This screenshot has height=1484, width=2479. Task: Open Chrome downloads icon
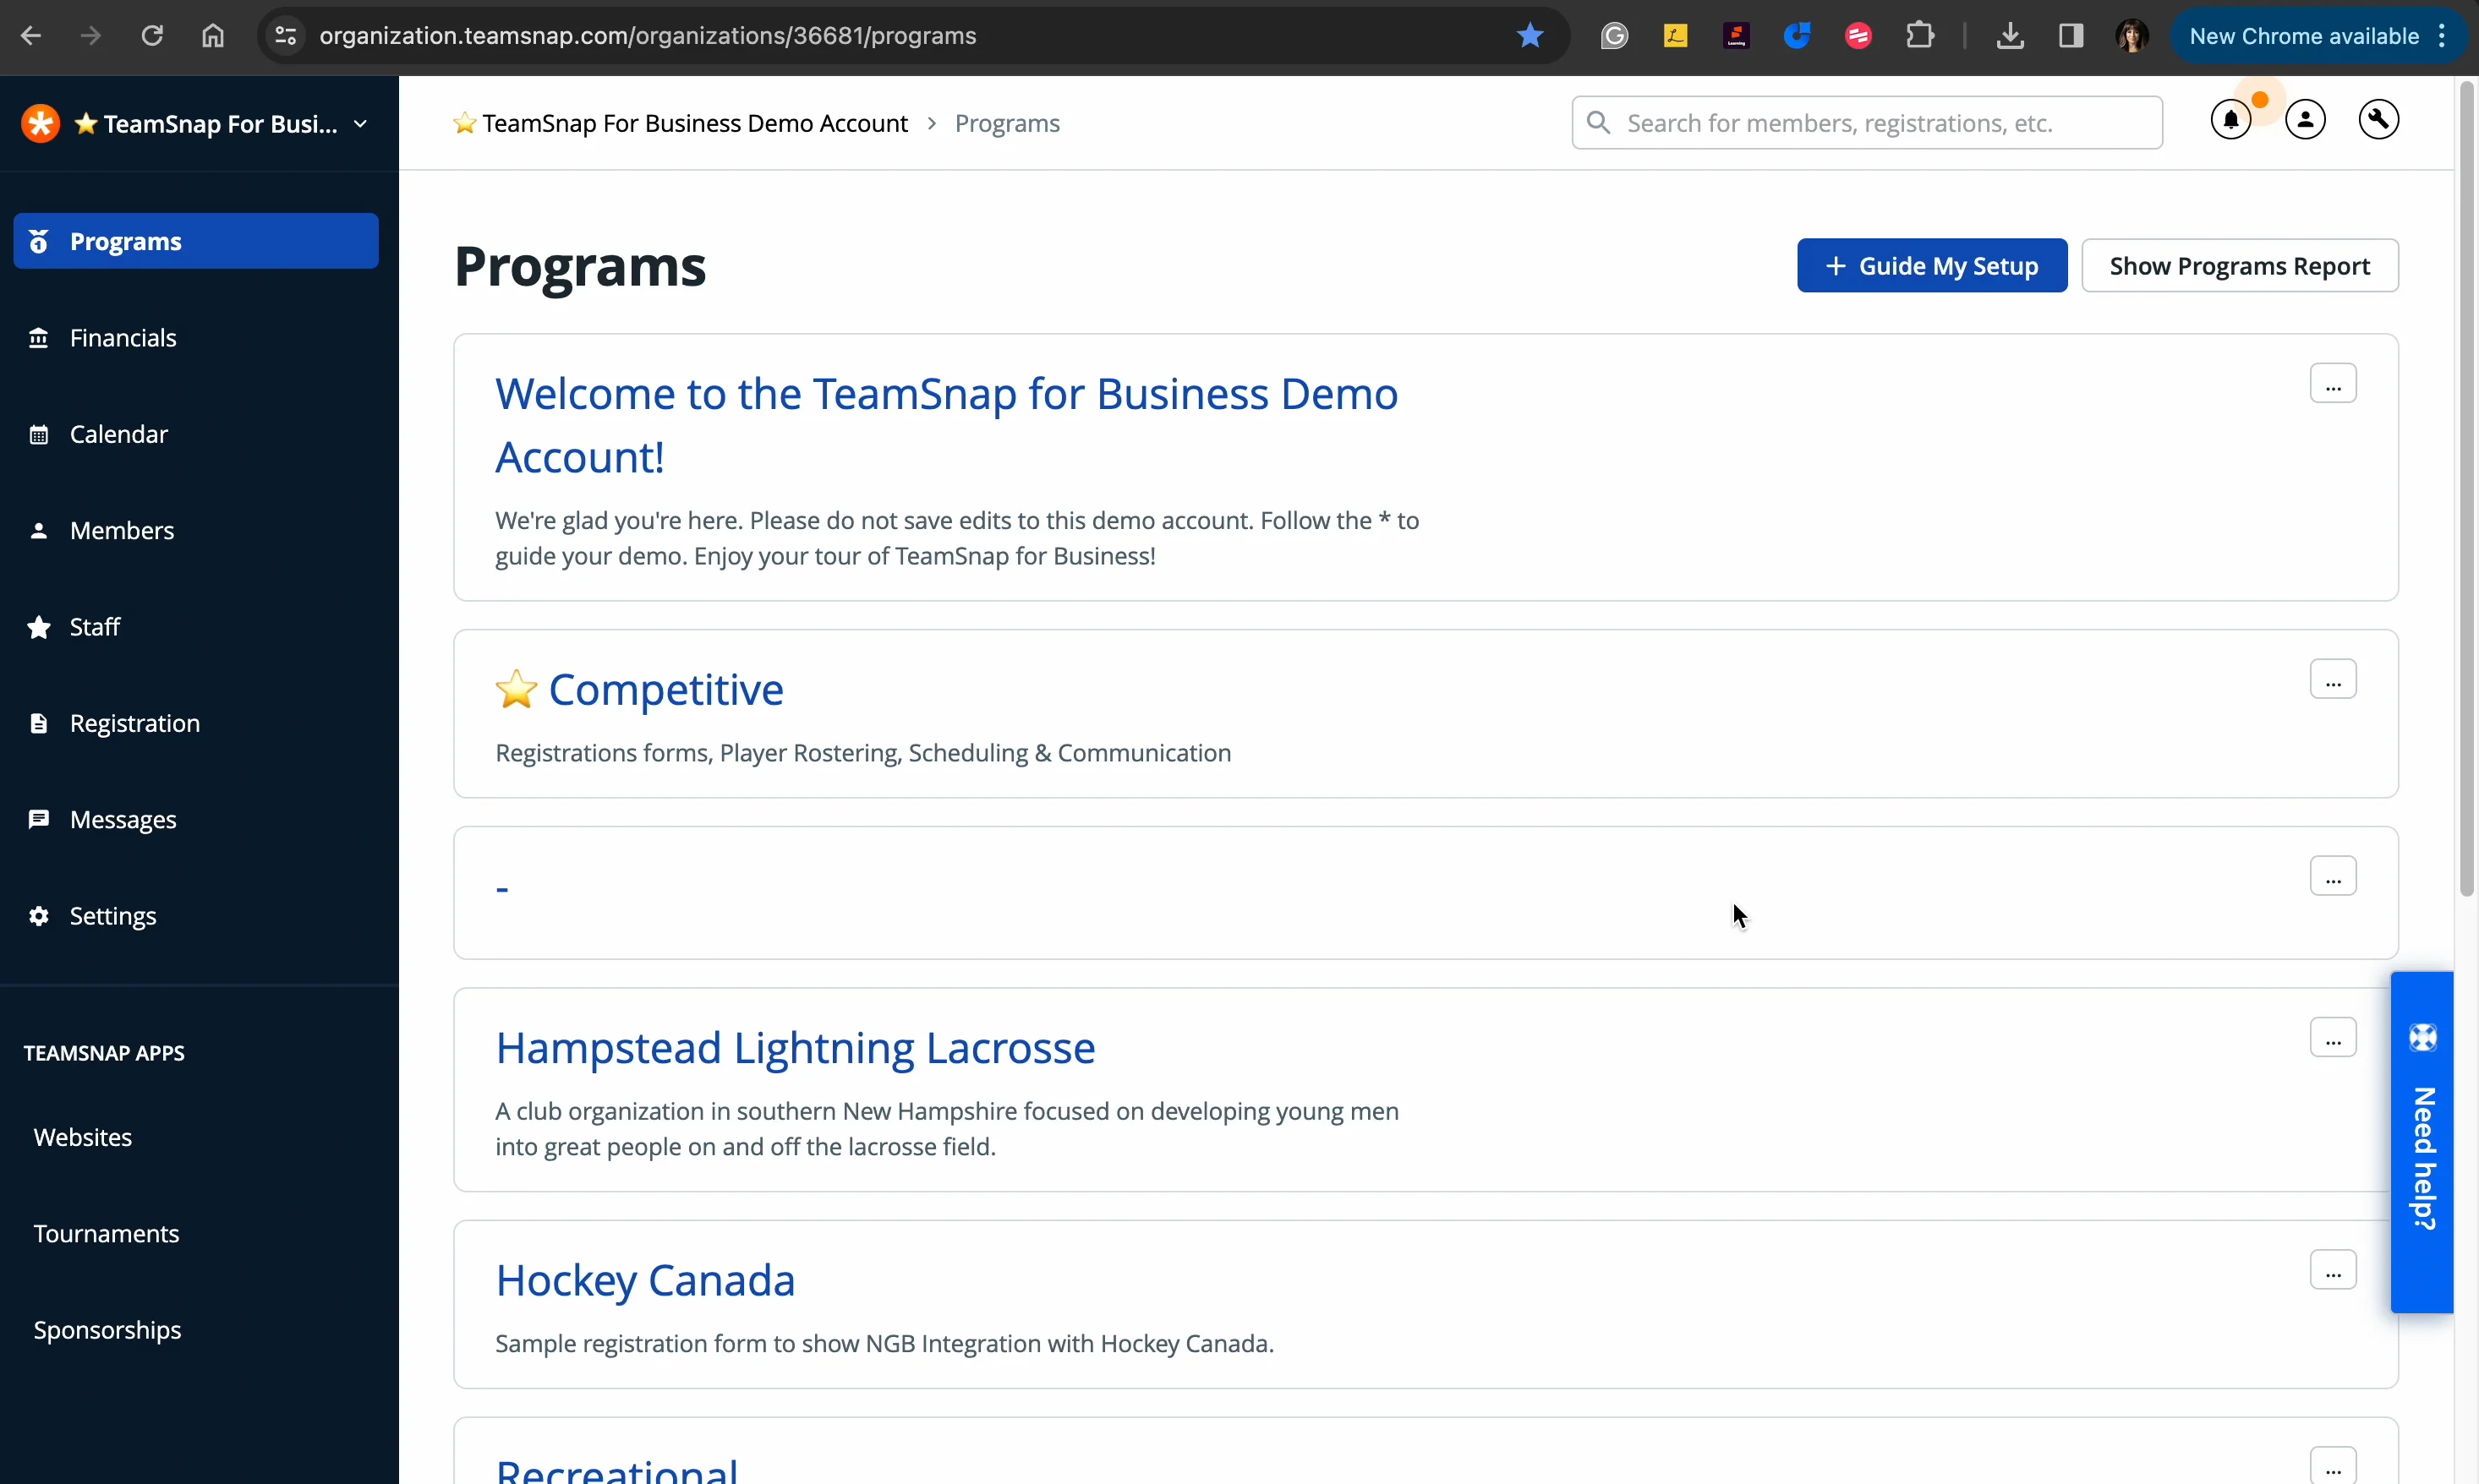[x=2010, y=36]
